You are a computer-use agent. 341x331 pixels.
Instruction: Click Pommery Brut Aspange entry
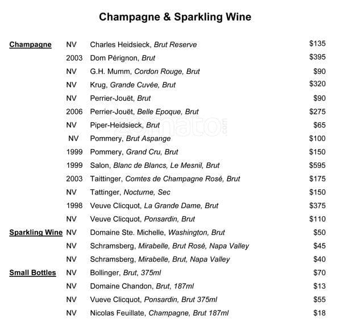pyautogui.click(x=130, y=139)
